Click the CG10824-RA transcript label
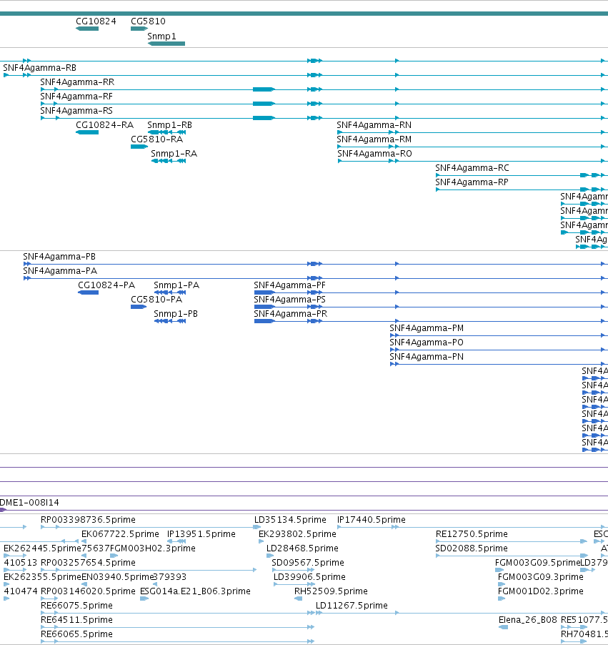 click(x=105, y=125)
